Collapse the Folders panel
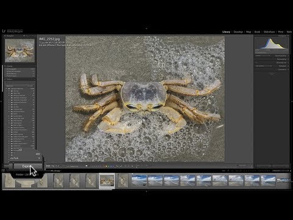This screenshot has height=220, width=293. pos(5,79)
